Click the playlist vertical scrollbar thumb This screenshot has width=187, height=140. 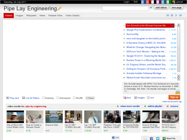click(x=179, y=49)
